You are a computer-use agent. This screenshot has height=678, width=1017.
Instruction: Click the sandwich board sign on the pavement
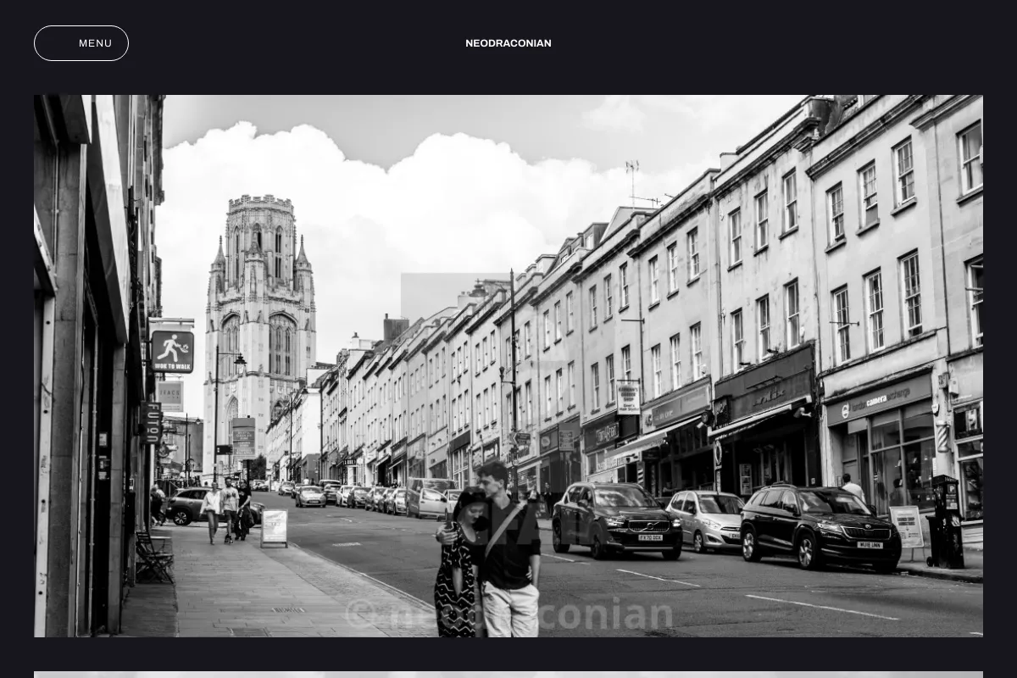[274, 527]
